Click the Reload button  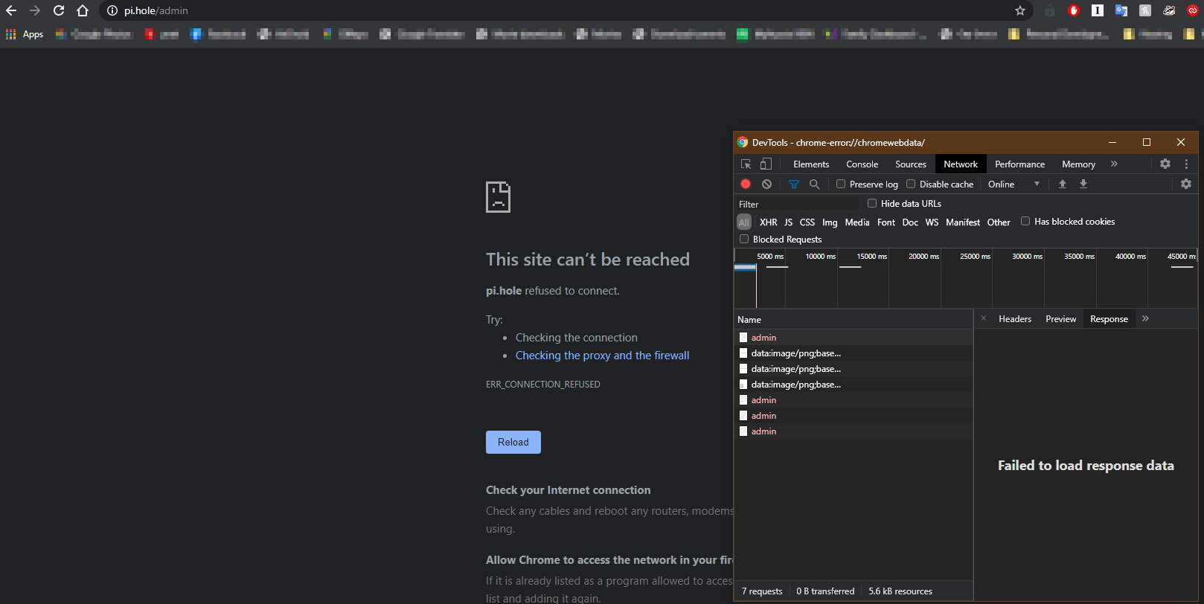513,442
